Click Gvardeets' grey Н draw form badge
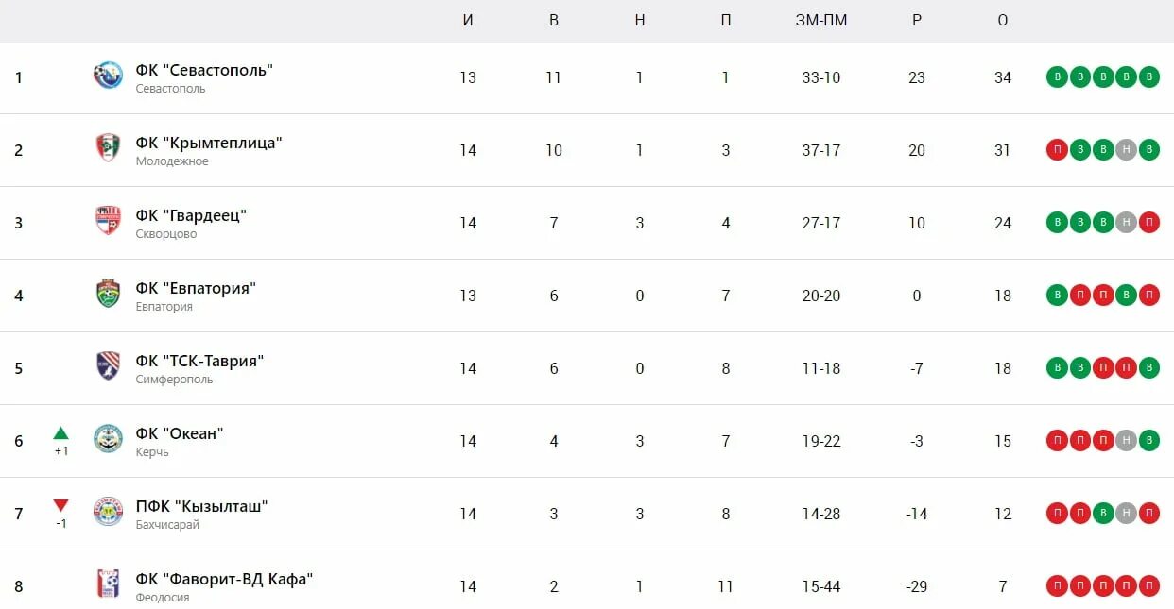The height and width of the screenshot is (609, 1174). (x=1126, y=222)
